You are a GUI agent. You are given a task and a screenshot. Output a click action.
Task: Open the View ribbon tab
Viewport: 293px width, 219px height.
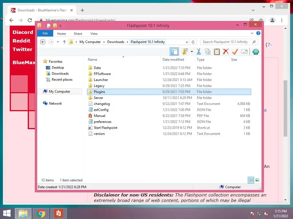tap(94, 34)
